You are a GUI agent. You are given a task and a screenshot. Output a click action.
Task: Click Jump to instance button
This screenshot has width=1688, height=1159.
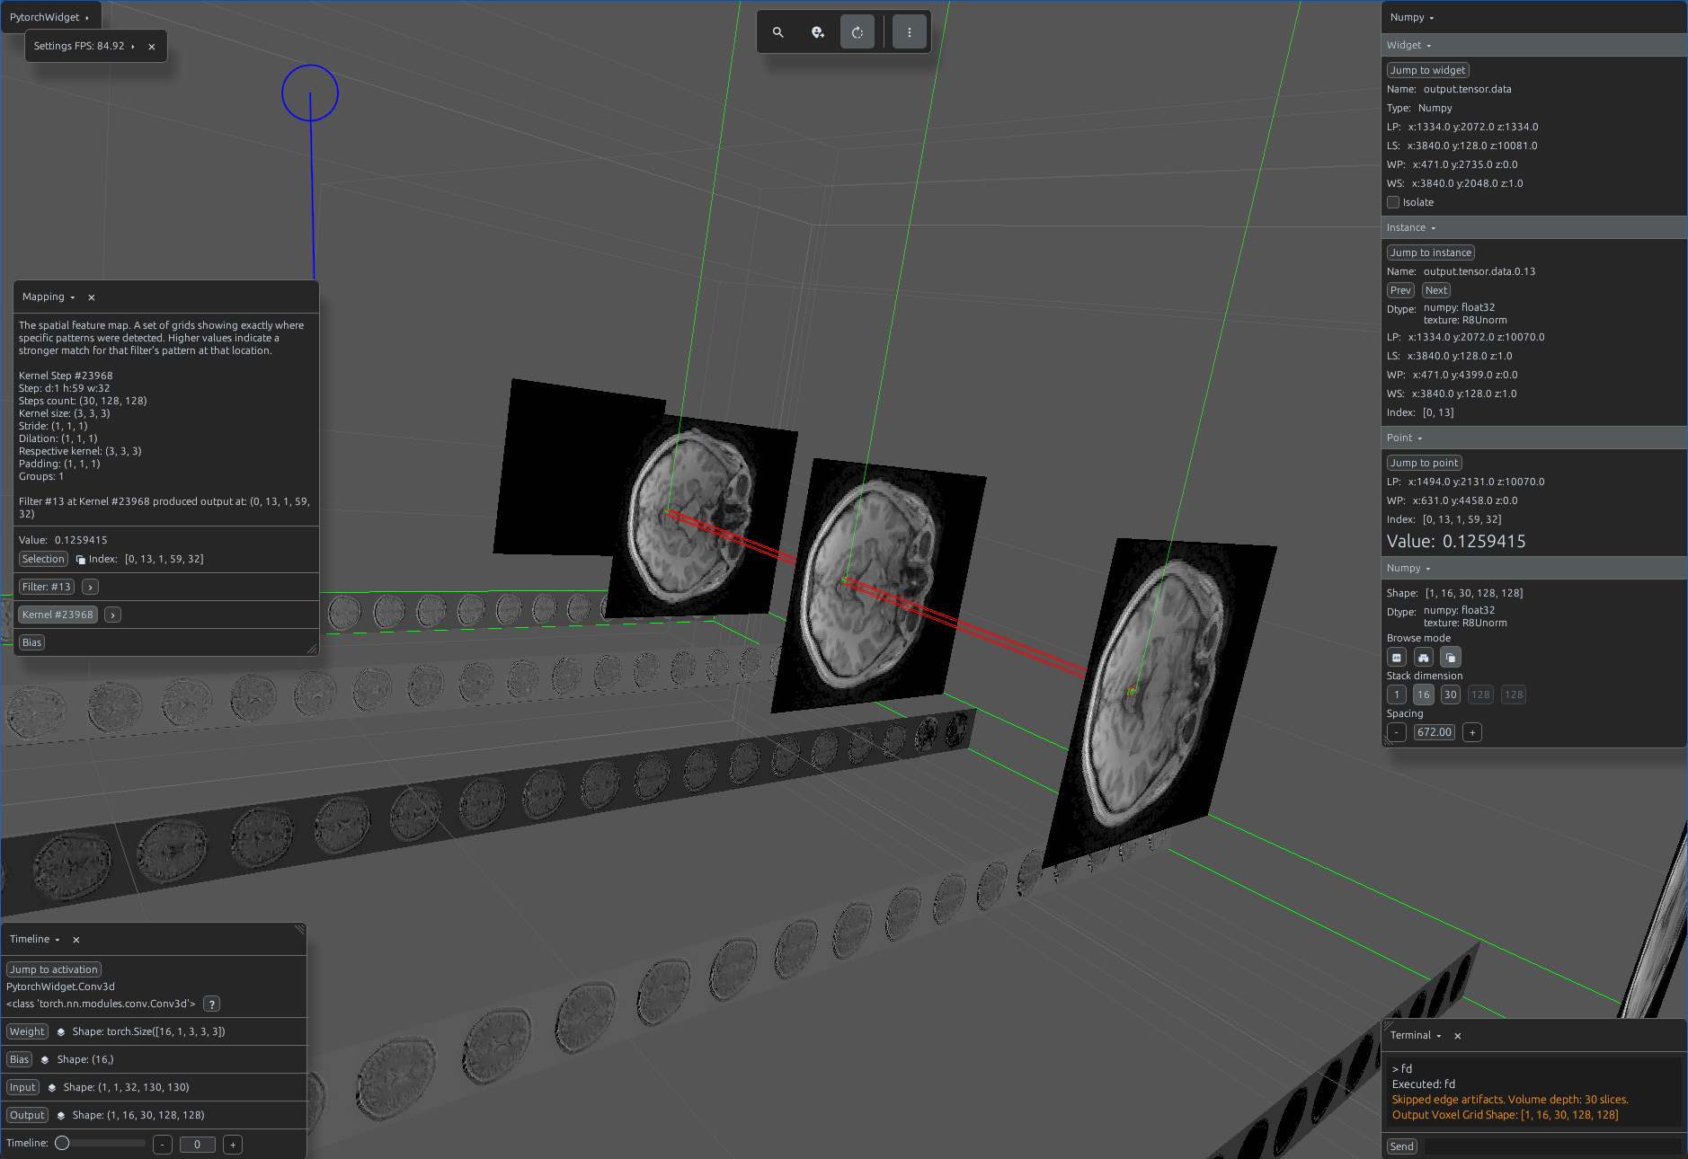(x=1431, y=253)
